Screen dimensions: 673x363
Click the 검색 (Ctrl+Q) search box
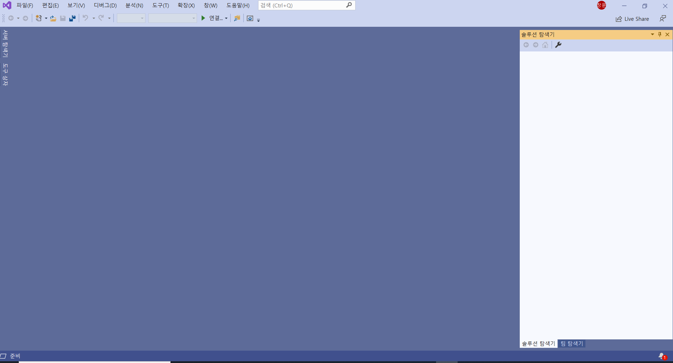click(306, 5)
